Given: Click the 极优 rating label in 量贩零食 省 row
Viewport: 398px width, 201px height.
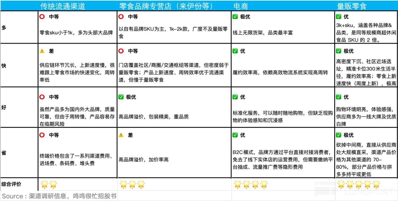Looking at the screenshot, I should (349, 135).
